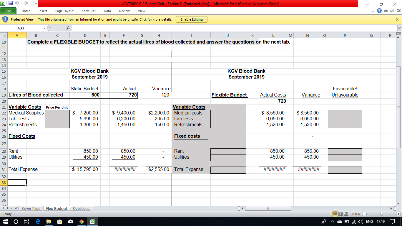
Task: Click the ENG language indicator
Action: [370, 222]
